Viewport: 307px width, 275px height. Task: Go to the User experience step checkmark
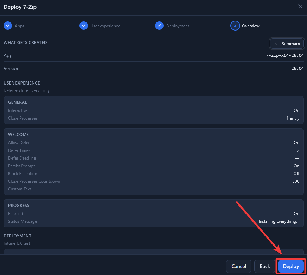pyautogui.click(x=84, y=26)
